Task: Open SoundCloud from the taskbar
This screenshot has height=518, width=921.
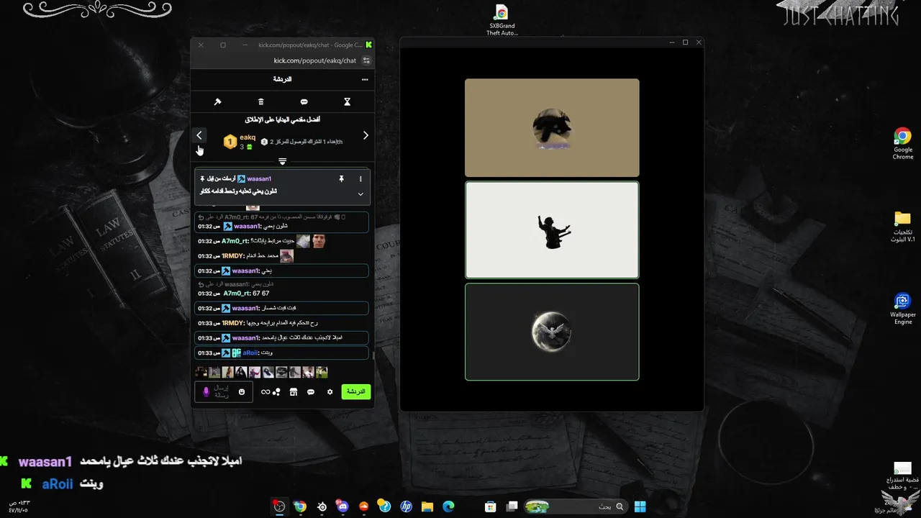Action: coord(363,506)
